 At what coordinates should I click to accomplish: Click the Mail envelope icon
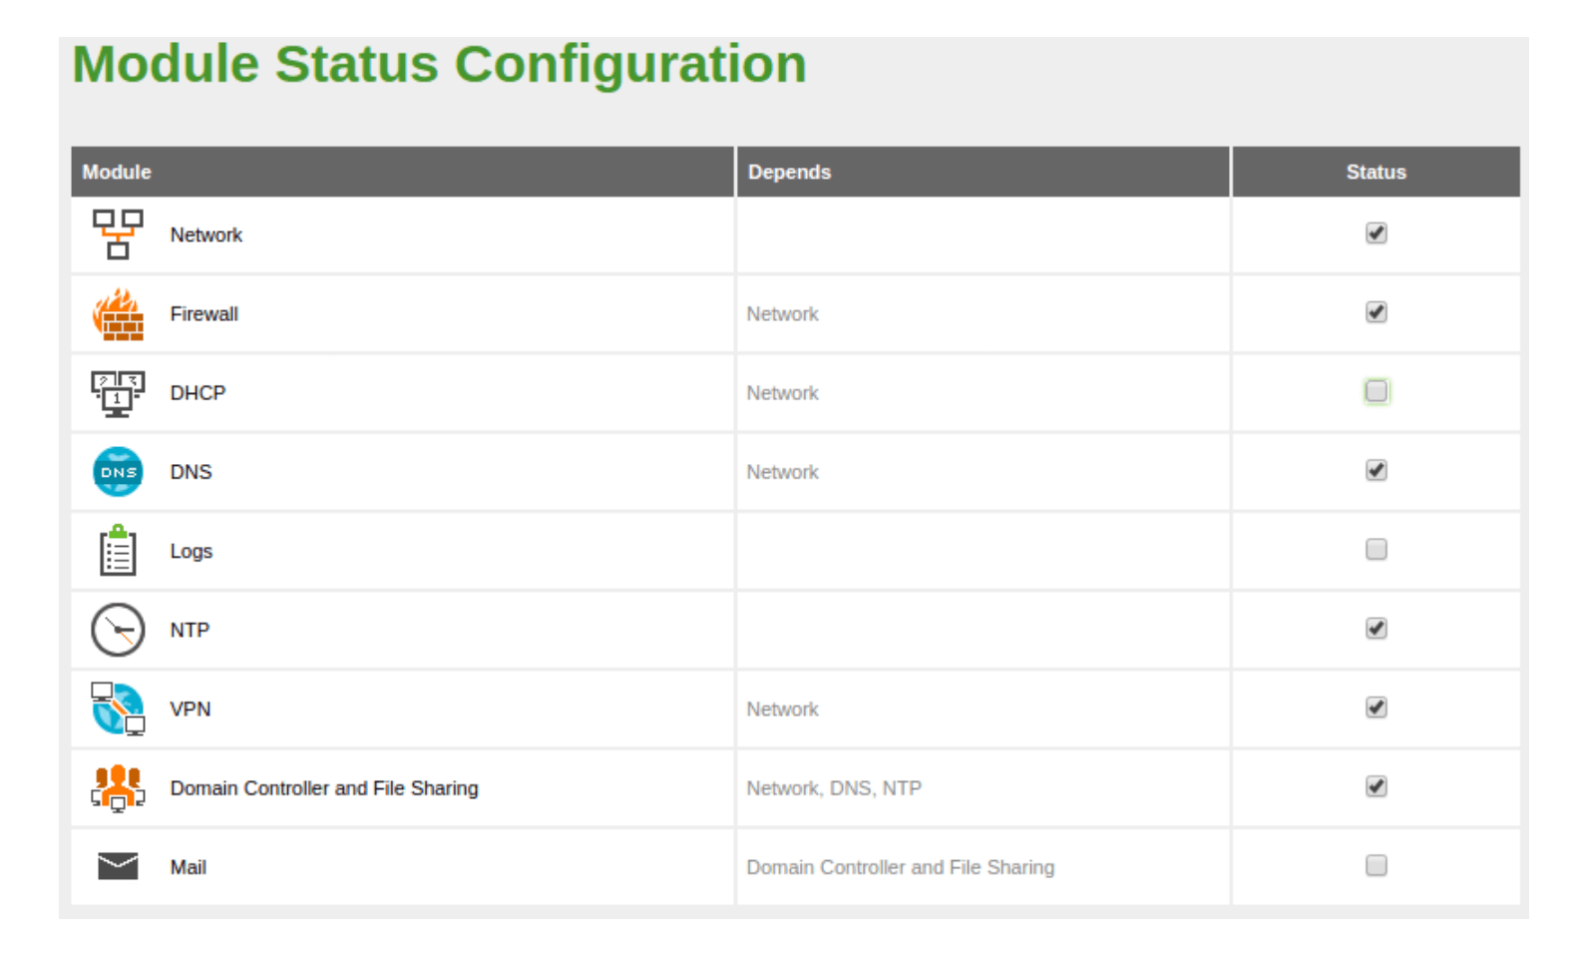click(x=118, y=866)
